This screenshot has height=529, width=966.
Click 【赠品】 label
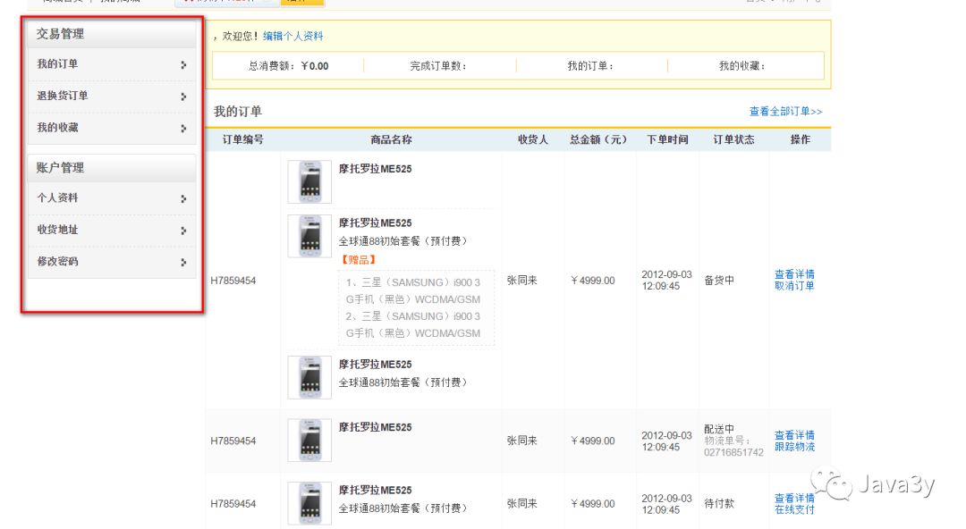tap(358, 260)
